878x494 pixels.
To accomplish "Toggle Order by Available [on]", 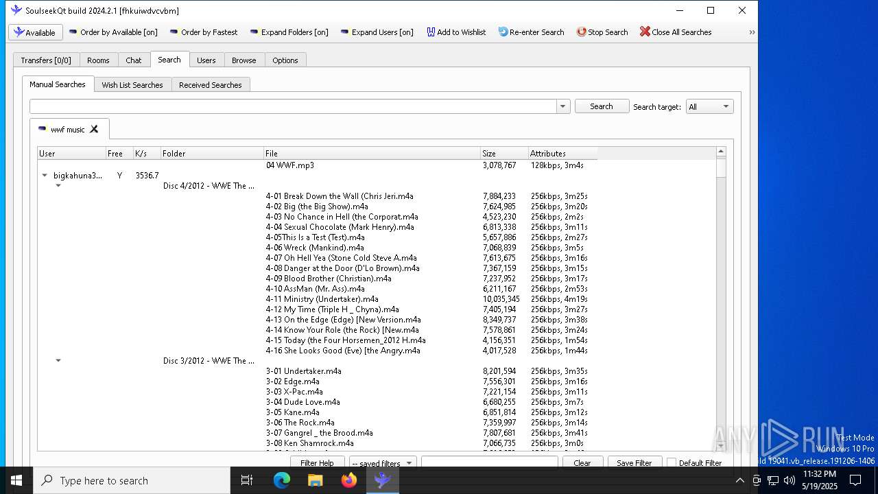I will (113, 32).
